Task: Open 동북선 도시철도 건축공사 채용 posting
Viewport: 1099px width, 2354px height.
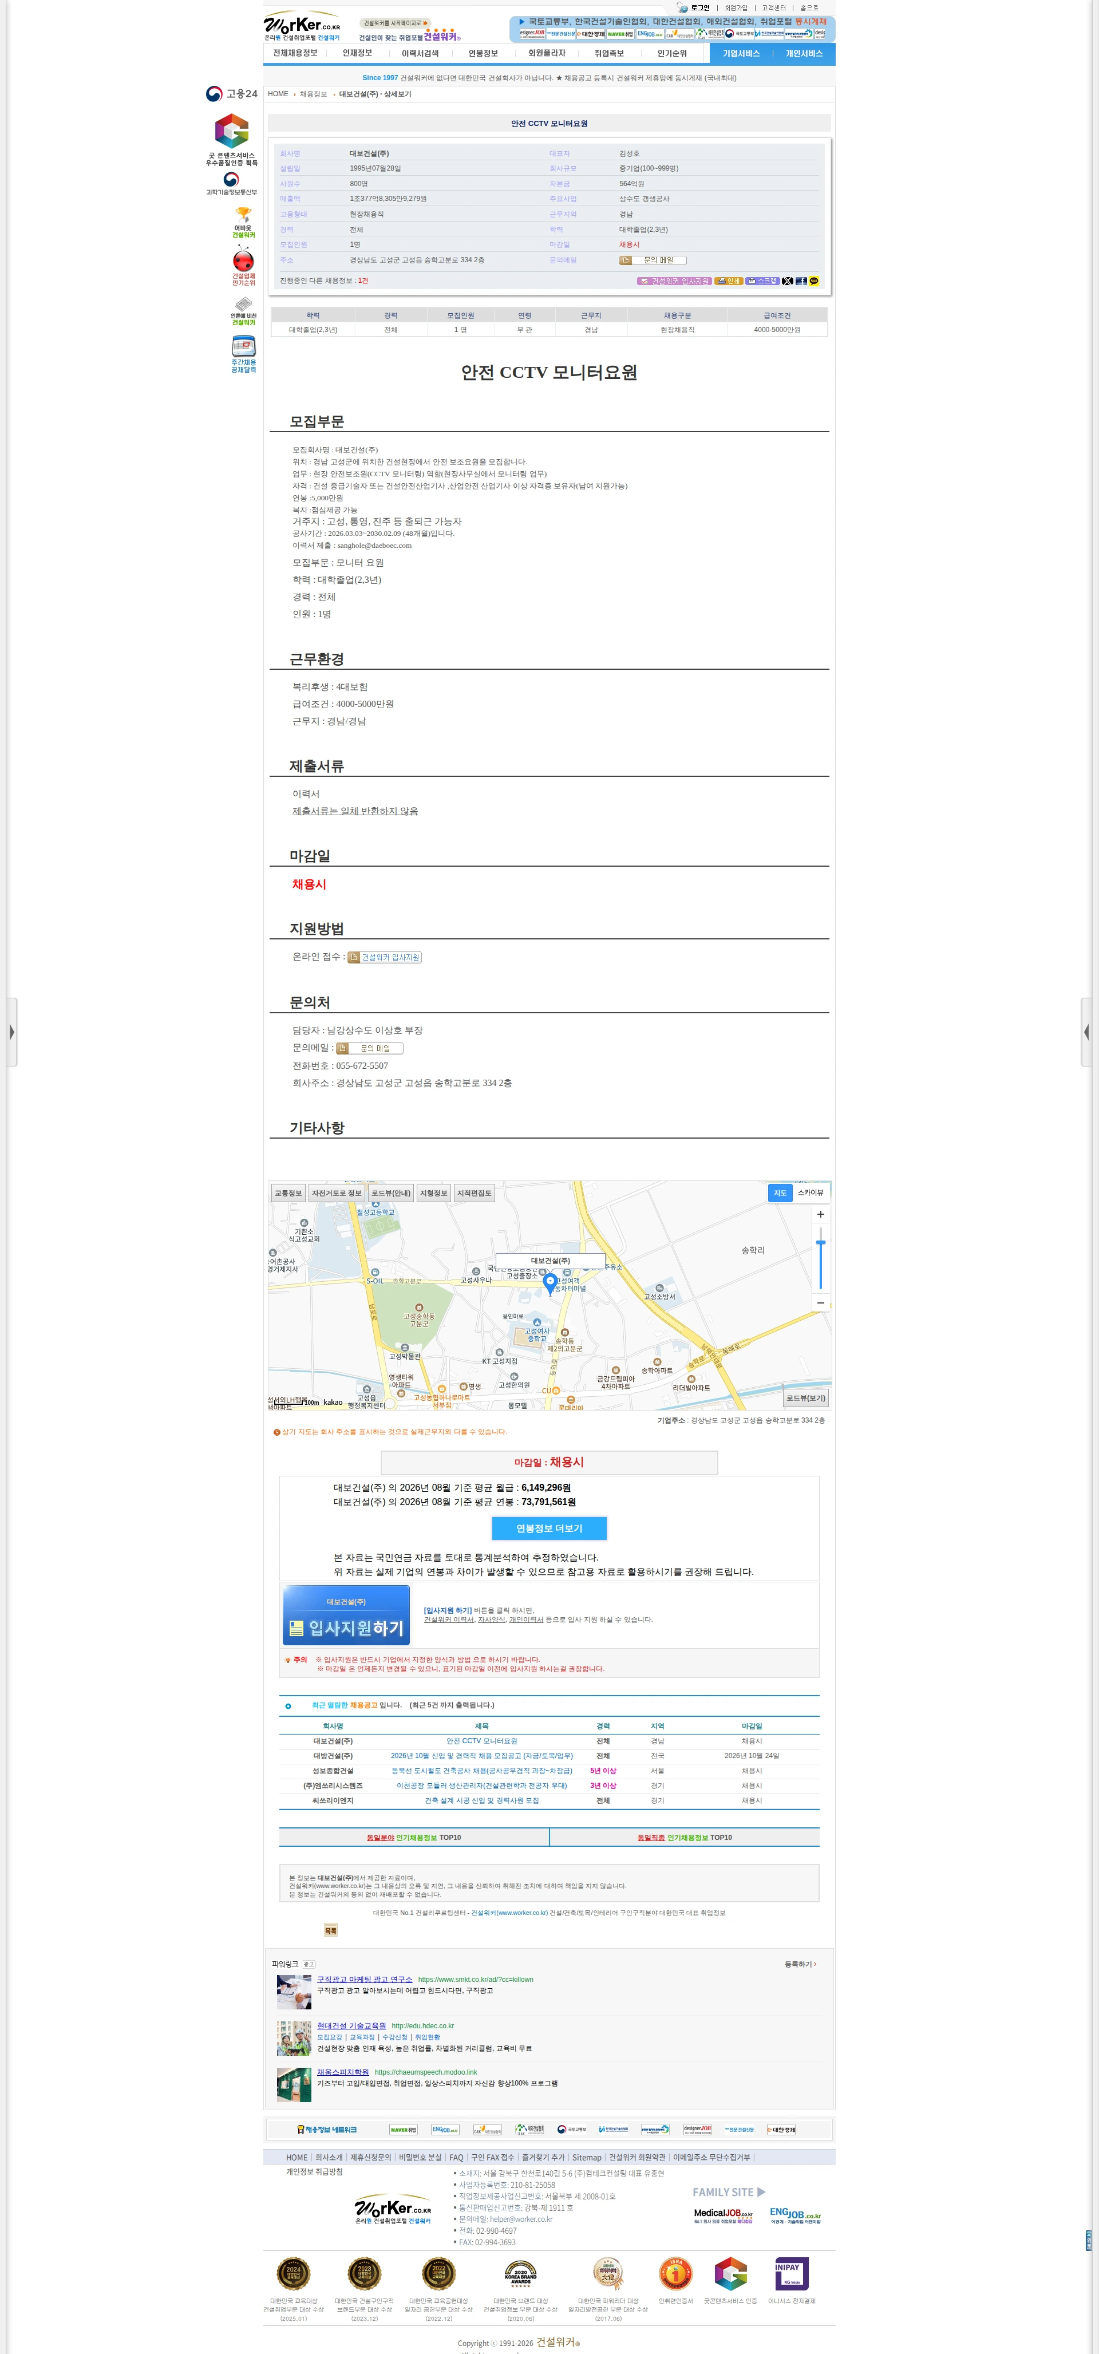Action: click(x=481, y=1770)
